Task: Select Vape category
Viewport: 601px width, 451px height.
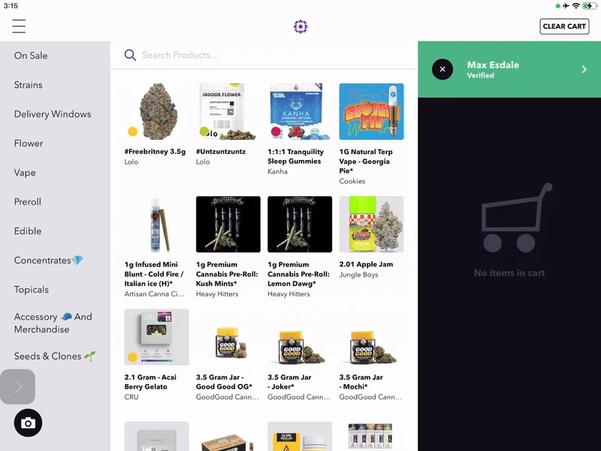Action: tap(25, 173)
